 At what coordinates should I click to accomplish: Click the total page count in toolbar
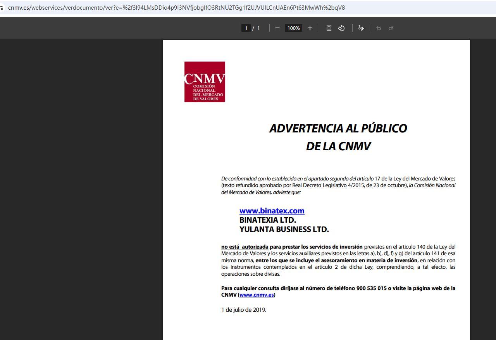[258, 28]
